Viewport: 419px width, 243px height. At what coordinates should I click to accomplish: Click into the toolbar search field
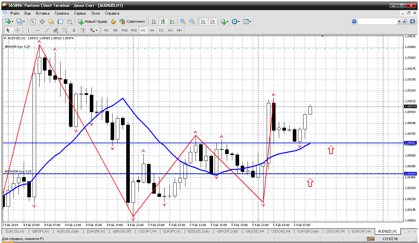(377, 21)
